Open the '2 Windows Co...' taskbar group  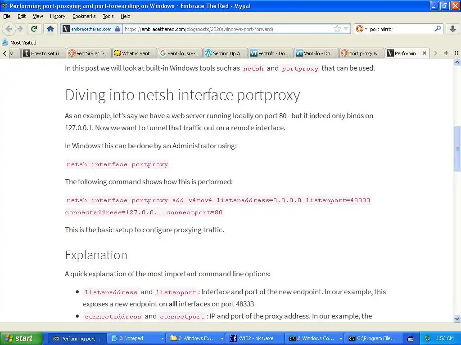[x=314, y=338]
